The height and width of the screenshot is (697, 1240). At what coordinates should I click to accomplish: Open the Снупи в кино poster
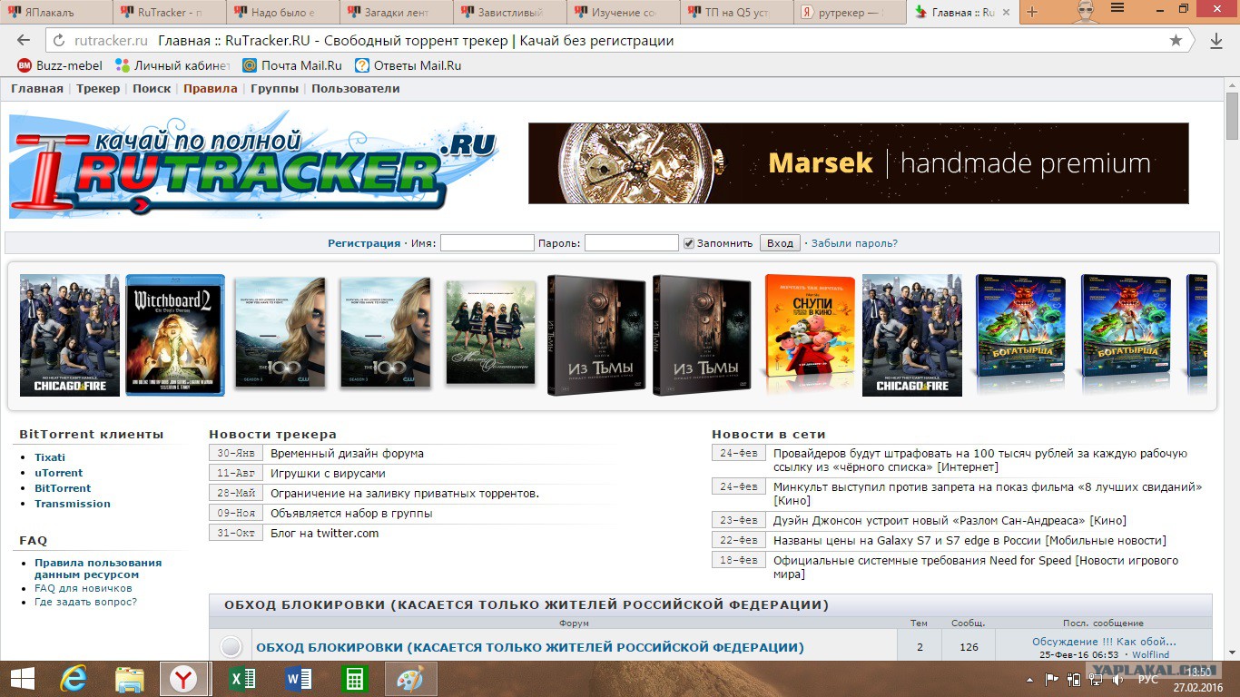tap(810, 336)
